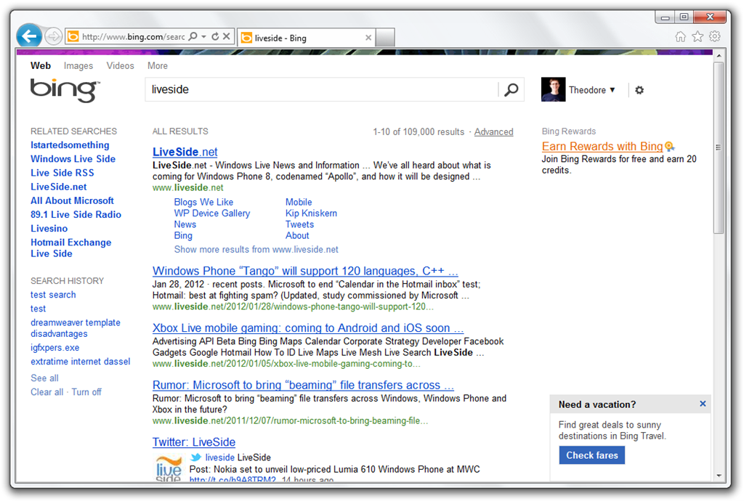Screen dimensions: 744x501
Task: Dismiss the Need a vacation popup
Action: click(x=702, y=403)
